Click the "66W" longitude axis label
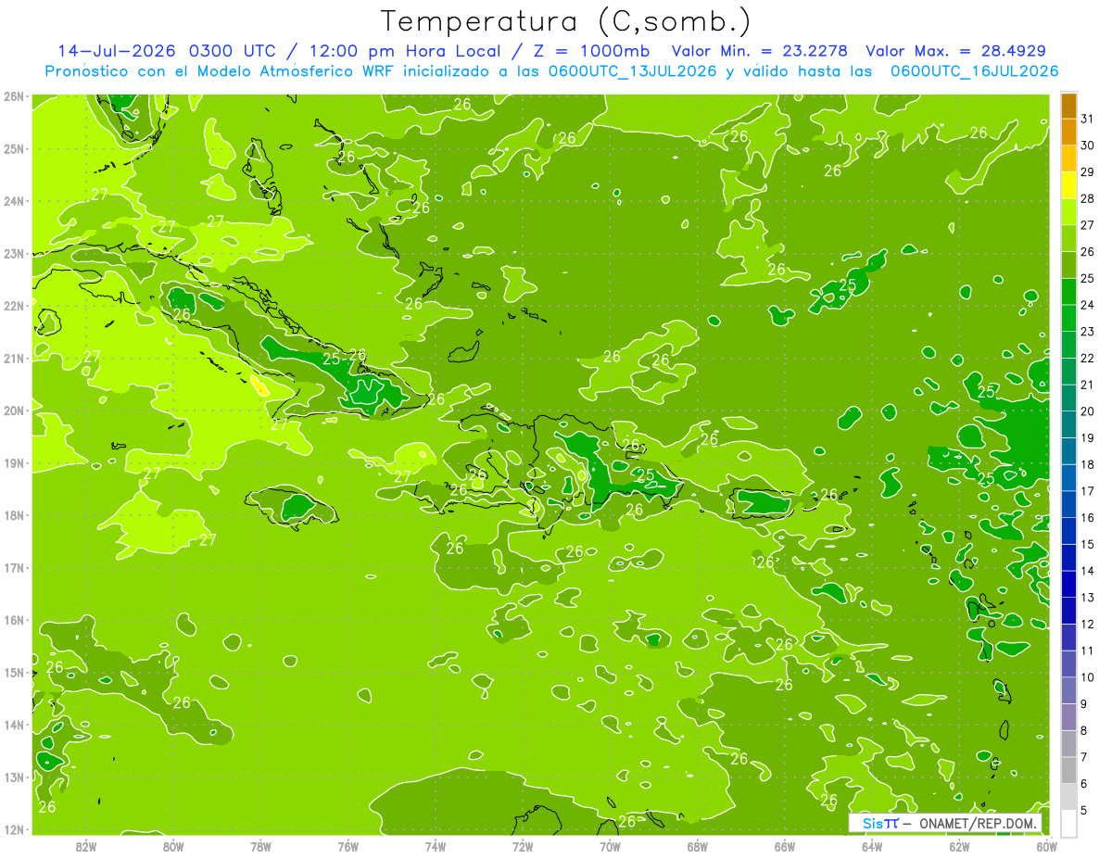Image resolution: width=1112 pixels, height=859 pixels. 785,847
